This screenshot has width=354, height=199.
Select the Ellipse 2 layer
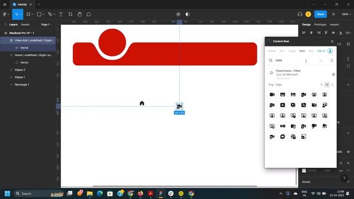click(x=20, y=70)
